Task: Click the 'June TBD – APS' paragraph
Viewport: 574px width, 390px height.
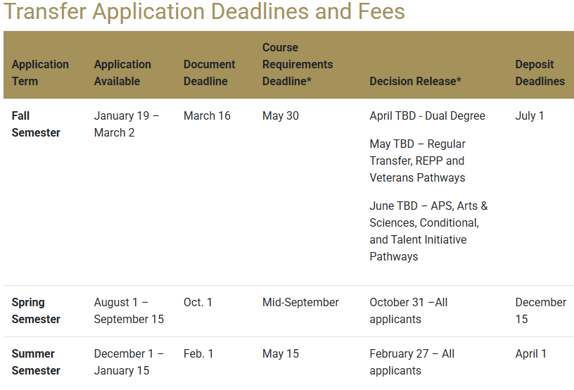Action: pyautogui.click(x=428, y=231)
